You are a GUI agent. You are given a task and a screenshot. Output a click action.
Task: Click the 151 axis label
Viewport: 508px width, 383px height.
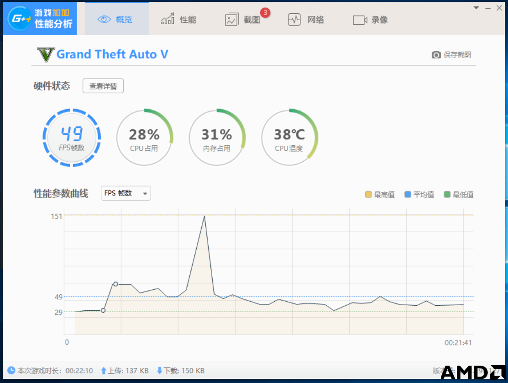(x=57, y=216)
